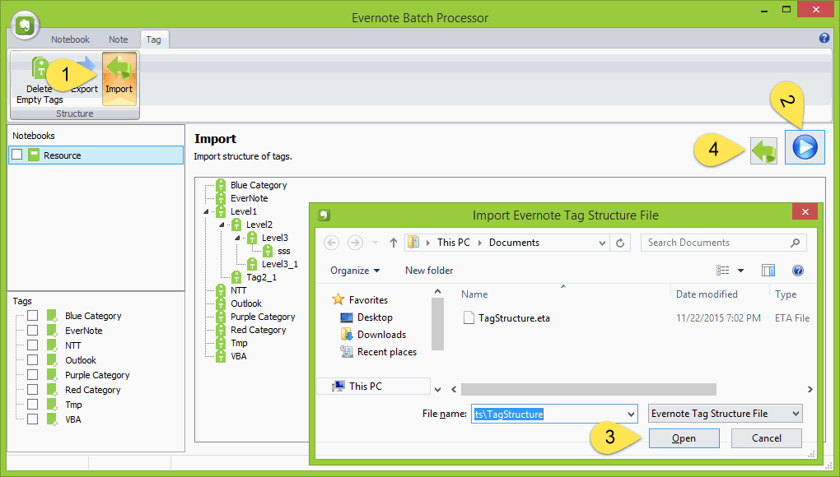Select Blue Category in the Import tree

[x=259, y=185]
